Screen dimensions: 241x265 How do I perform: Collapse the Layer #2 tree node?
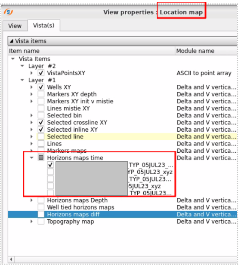[x=22, y=66]
